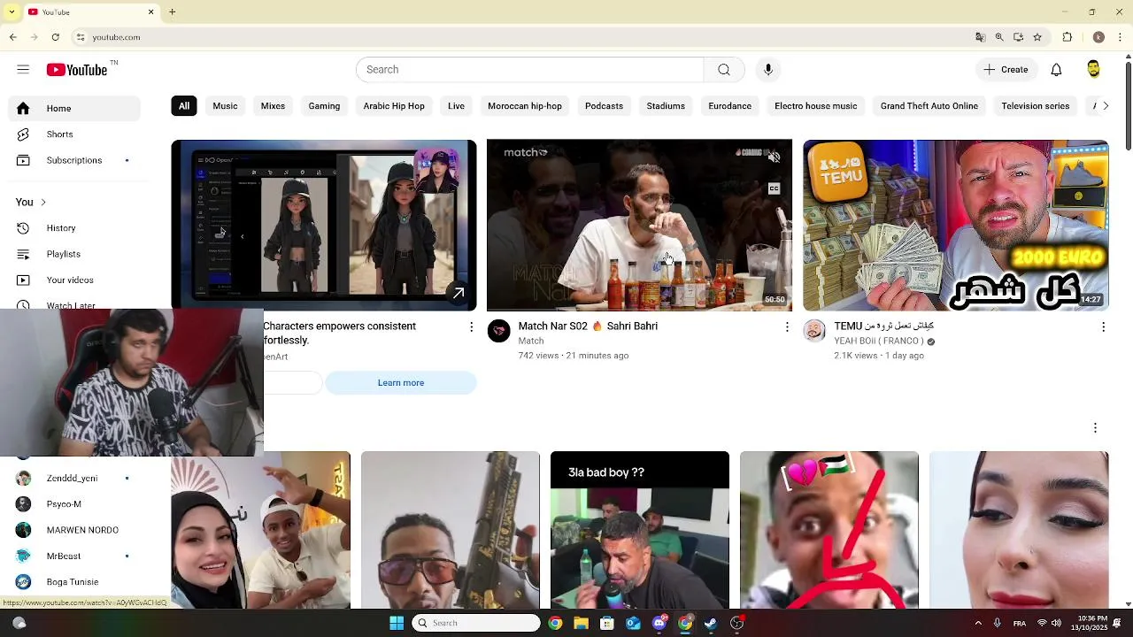Select the Grand Theft Auto Online chip
This screenshot has width=1133, height=637.
(929, 106)
